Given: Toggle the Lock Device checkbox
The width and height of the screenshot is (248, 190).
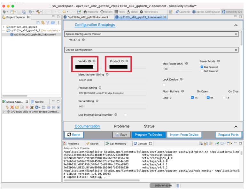Looking at the screenshot, I should point(164,85).
